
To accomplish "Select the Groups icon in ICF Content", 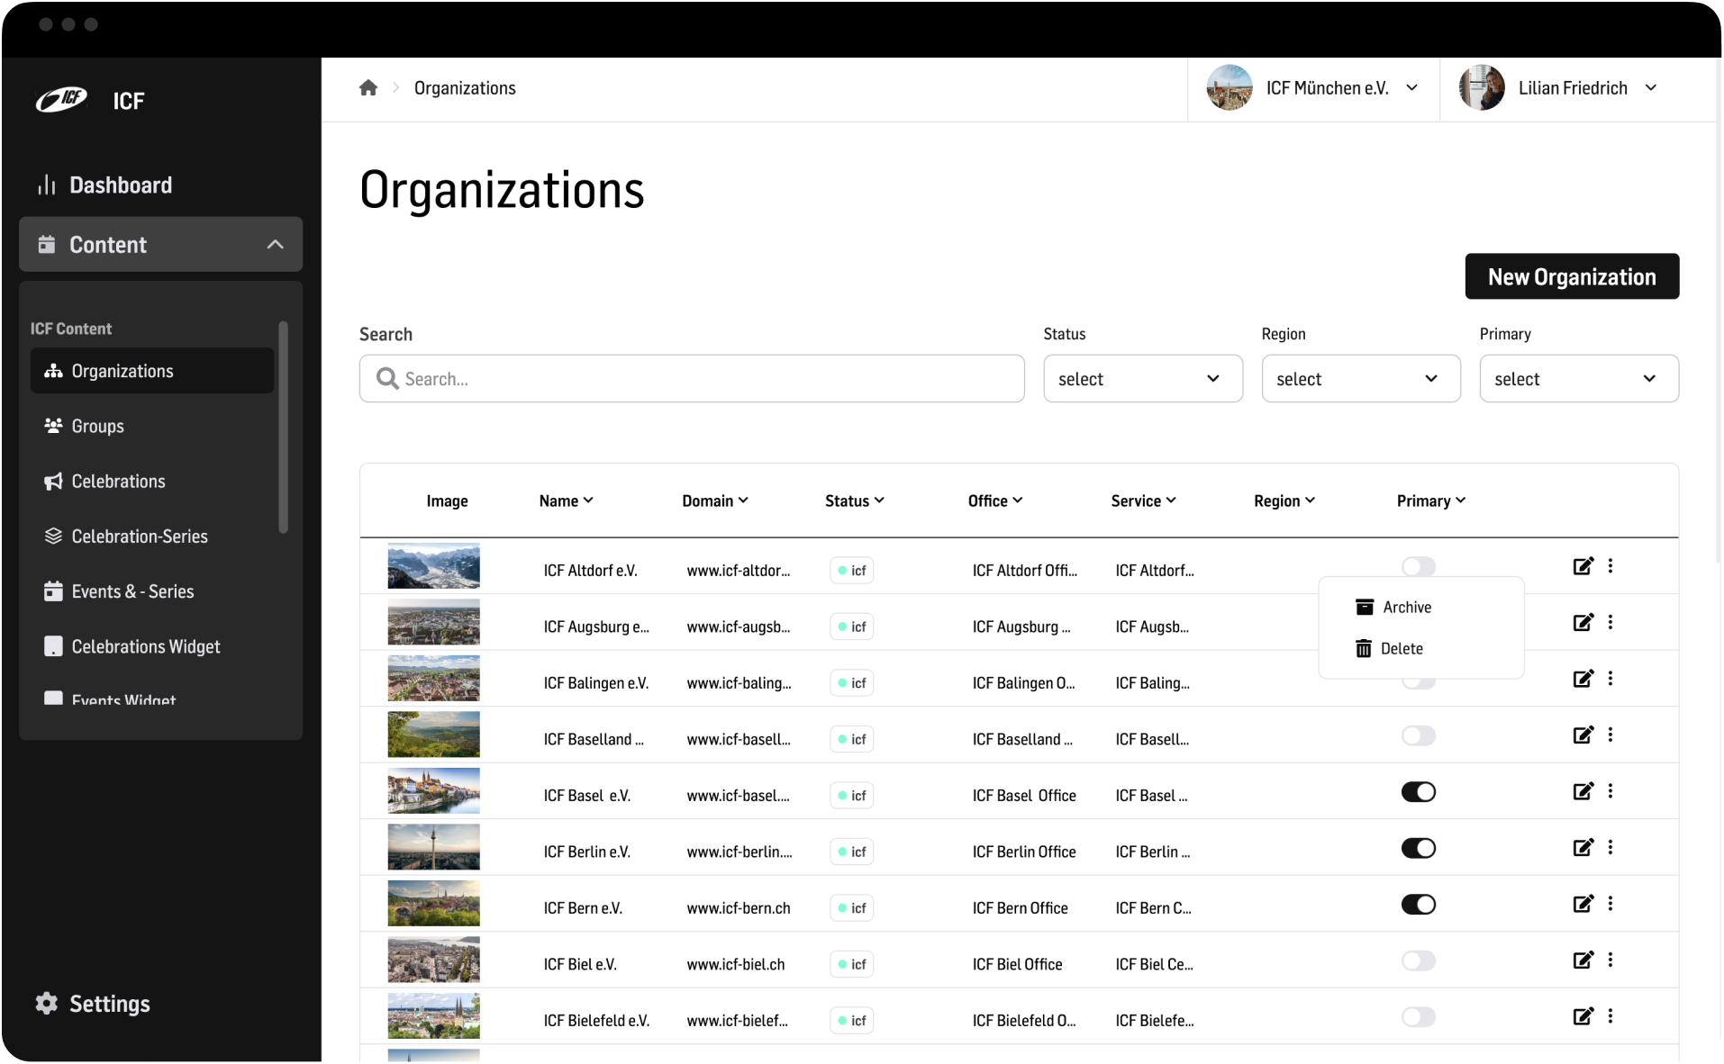I will click(54, 426).
